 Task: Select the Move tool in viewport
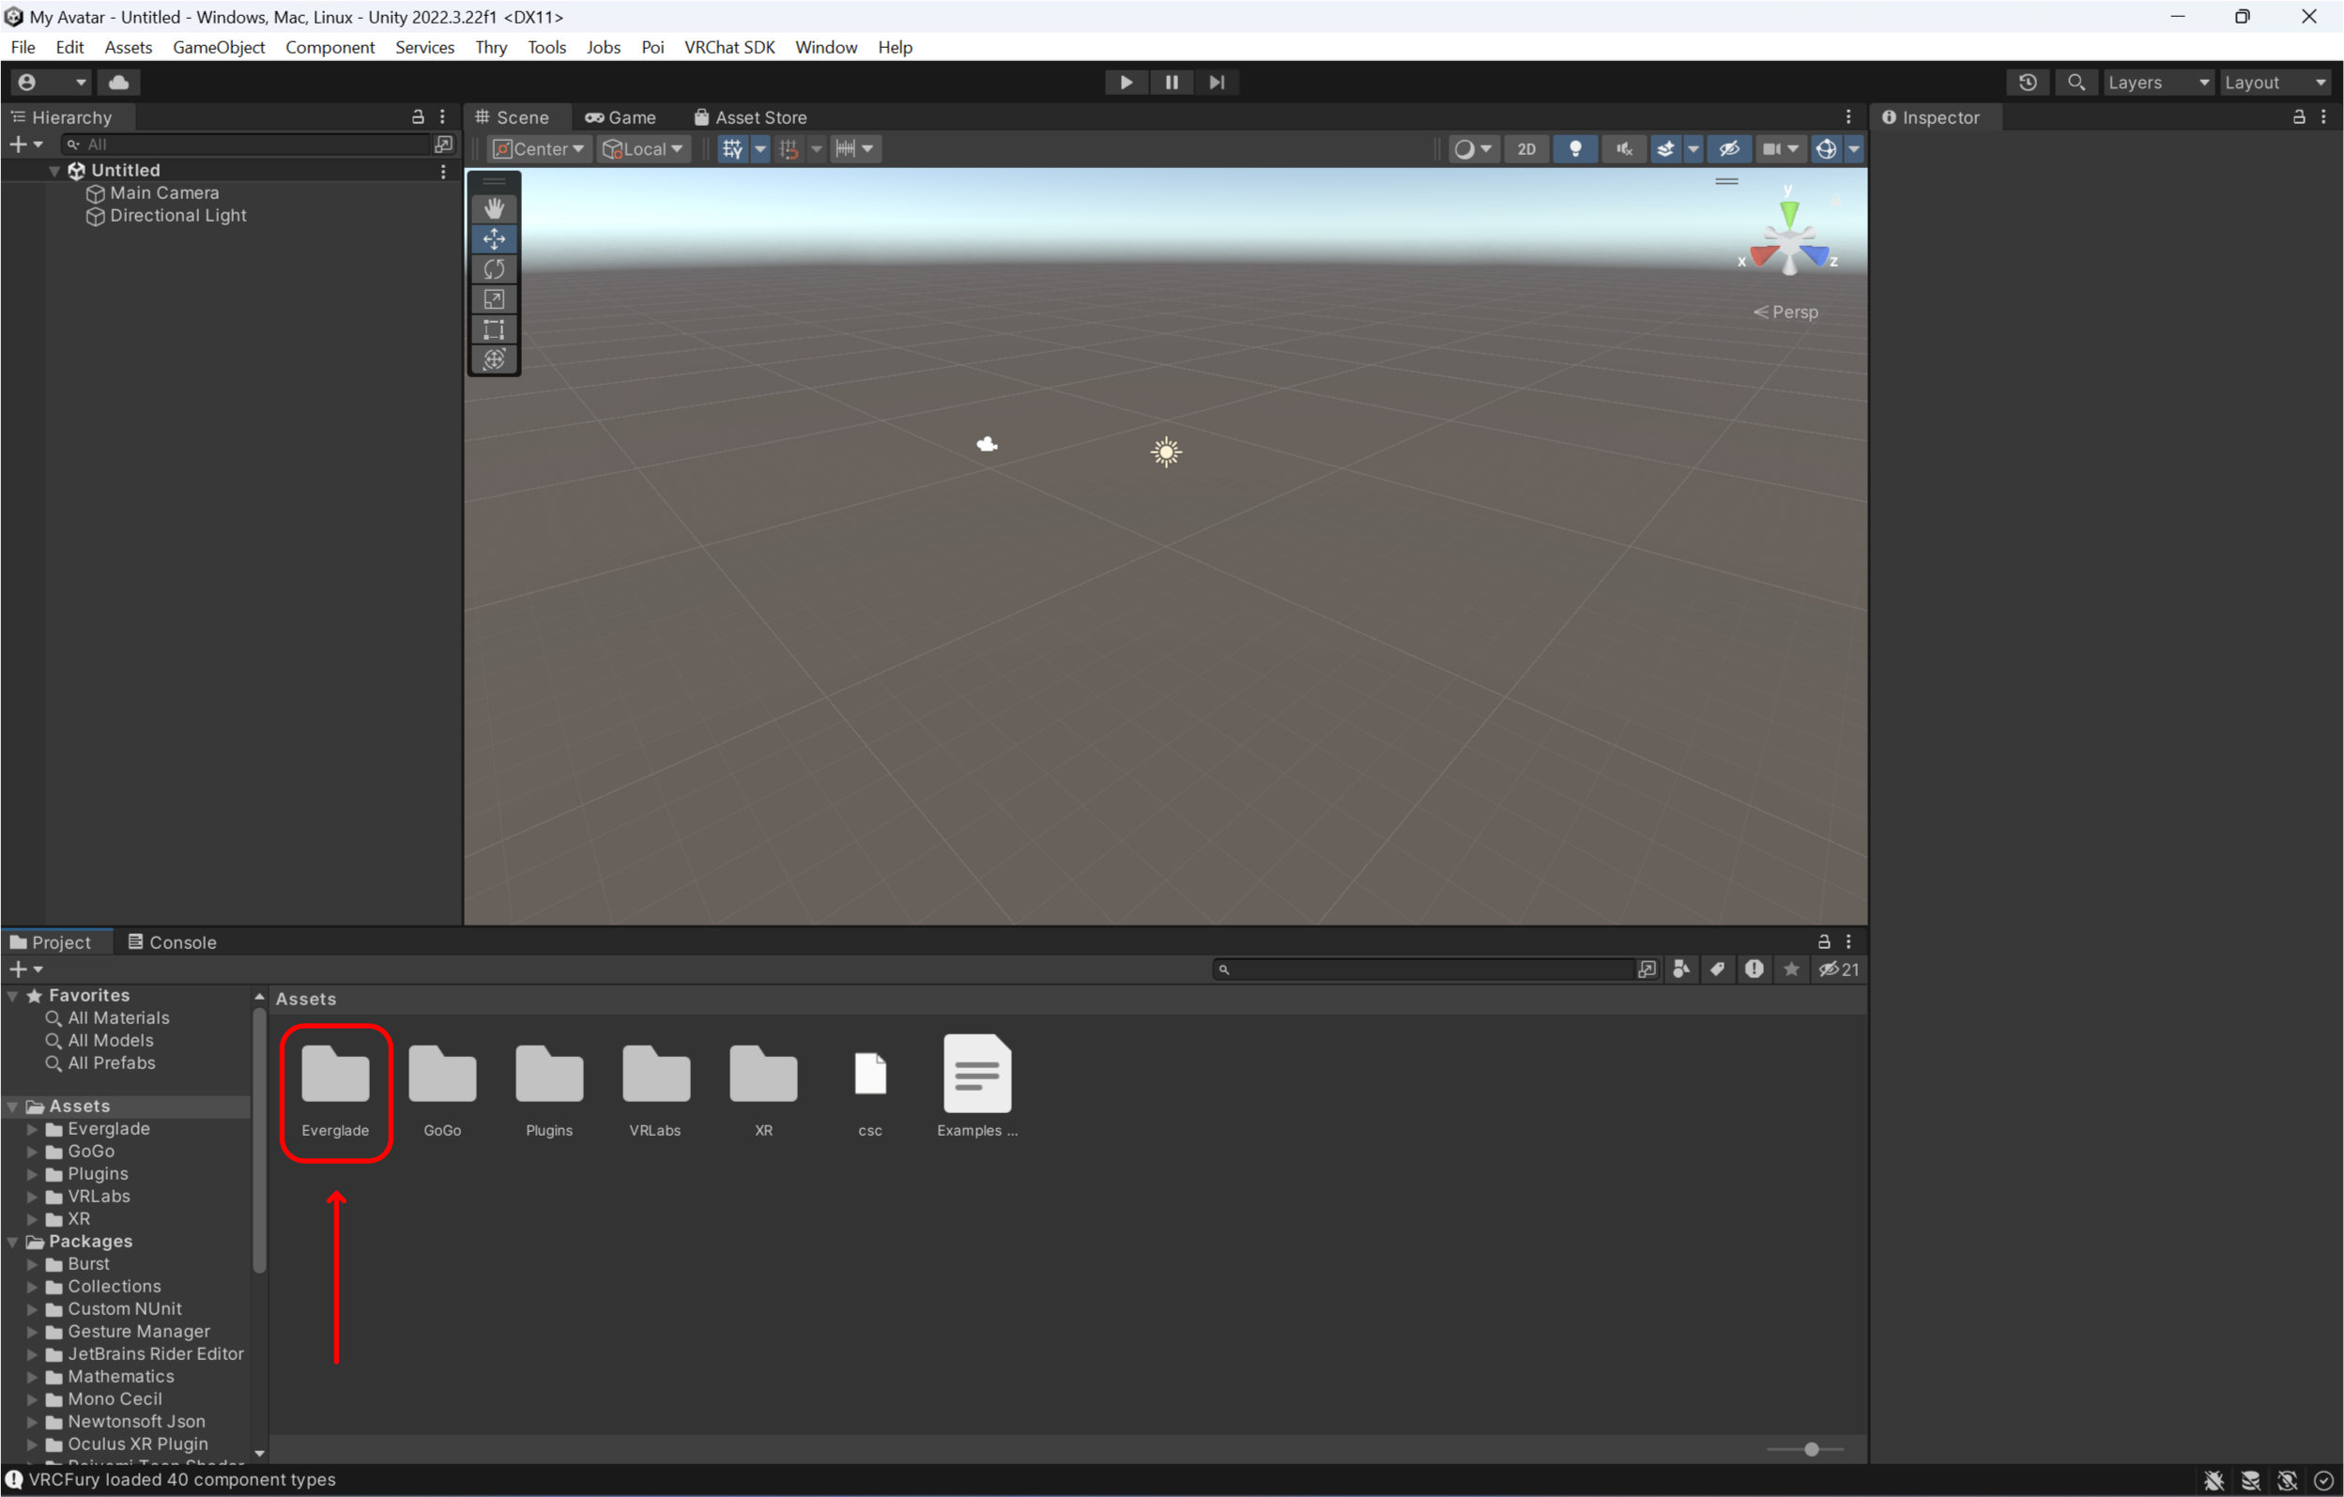pyautogui.click(x=494, y=239)
